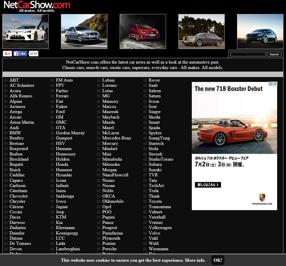The height and width of the screenshot is (266, 286).
Task: Open the AdChoices info icon
Action: 271,84
